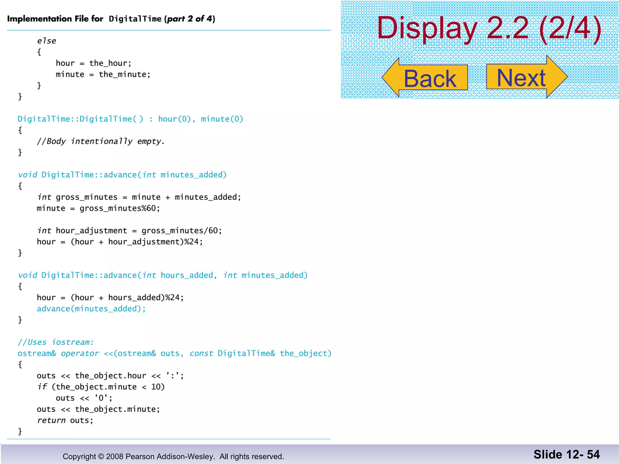
Task: Click the Pearson Addison-Wesley copyright notice
Action: pos(173,456)
